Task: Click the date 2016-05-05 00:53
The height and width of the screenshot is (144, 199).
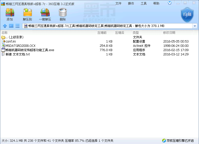Action: coord(176,42)
